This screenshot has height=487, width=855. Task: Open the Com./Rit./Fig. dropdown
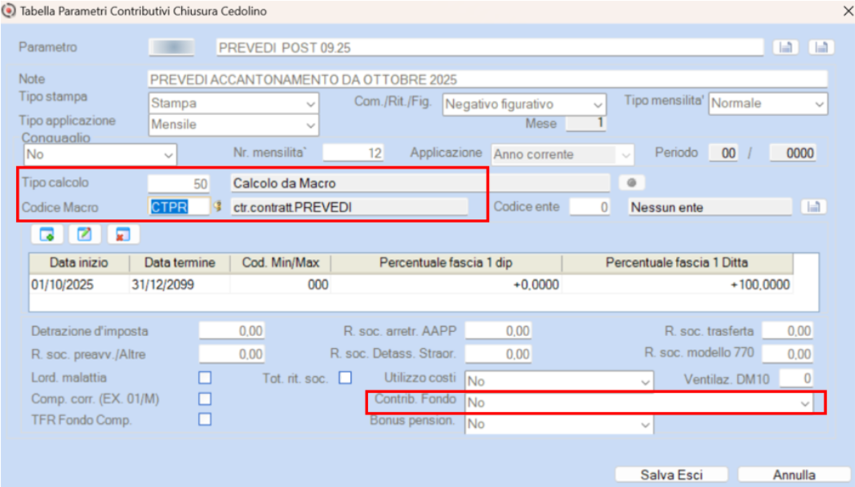(x=524, y=104)
